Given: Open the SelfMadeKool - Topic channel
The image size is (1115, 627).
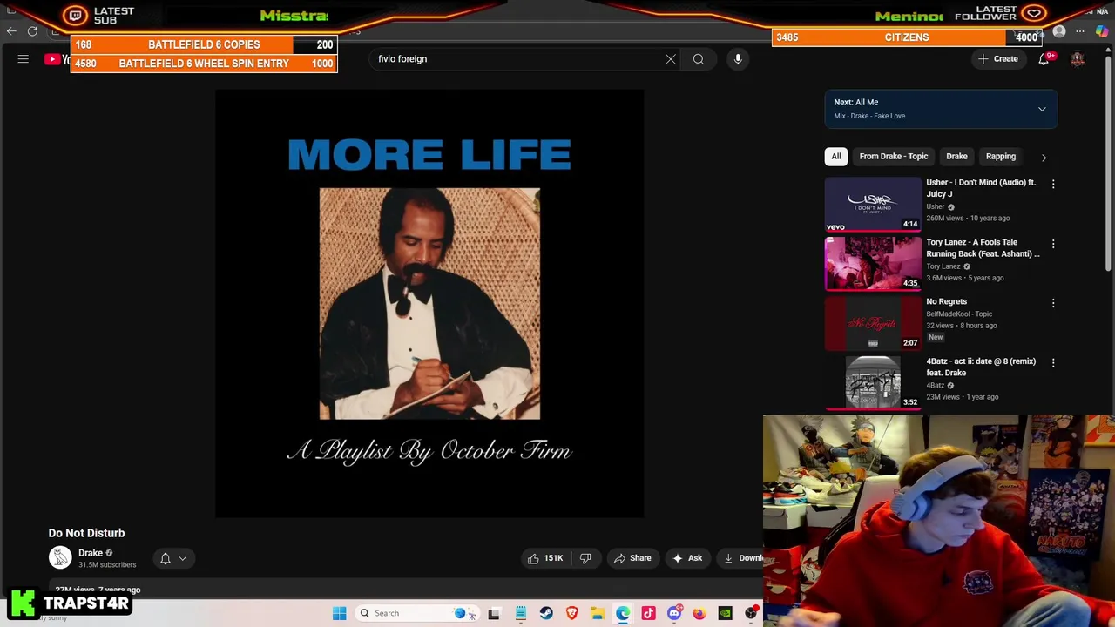Looking at the screenshot, I should [x=959, y=313].
